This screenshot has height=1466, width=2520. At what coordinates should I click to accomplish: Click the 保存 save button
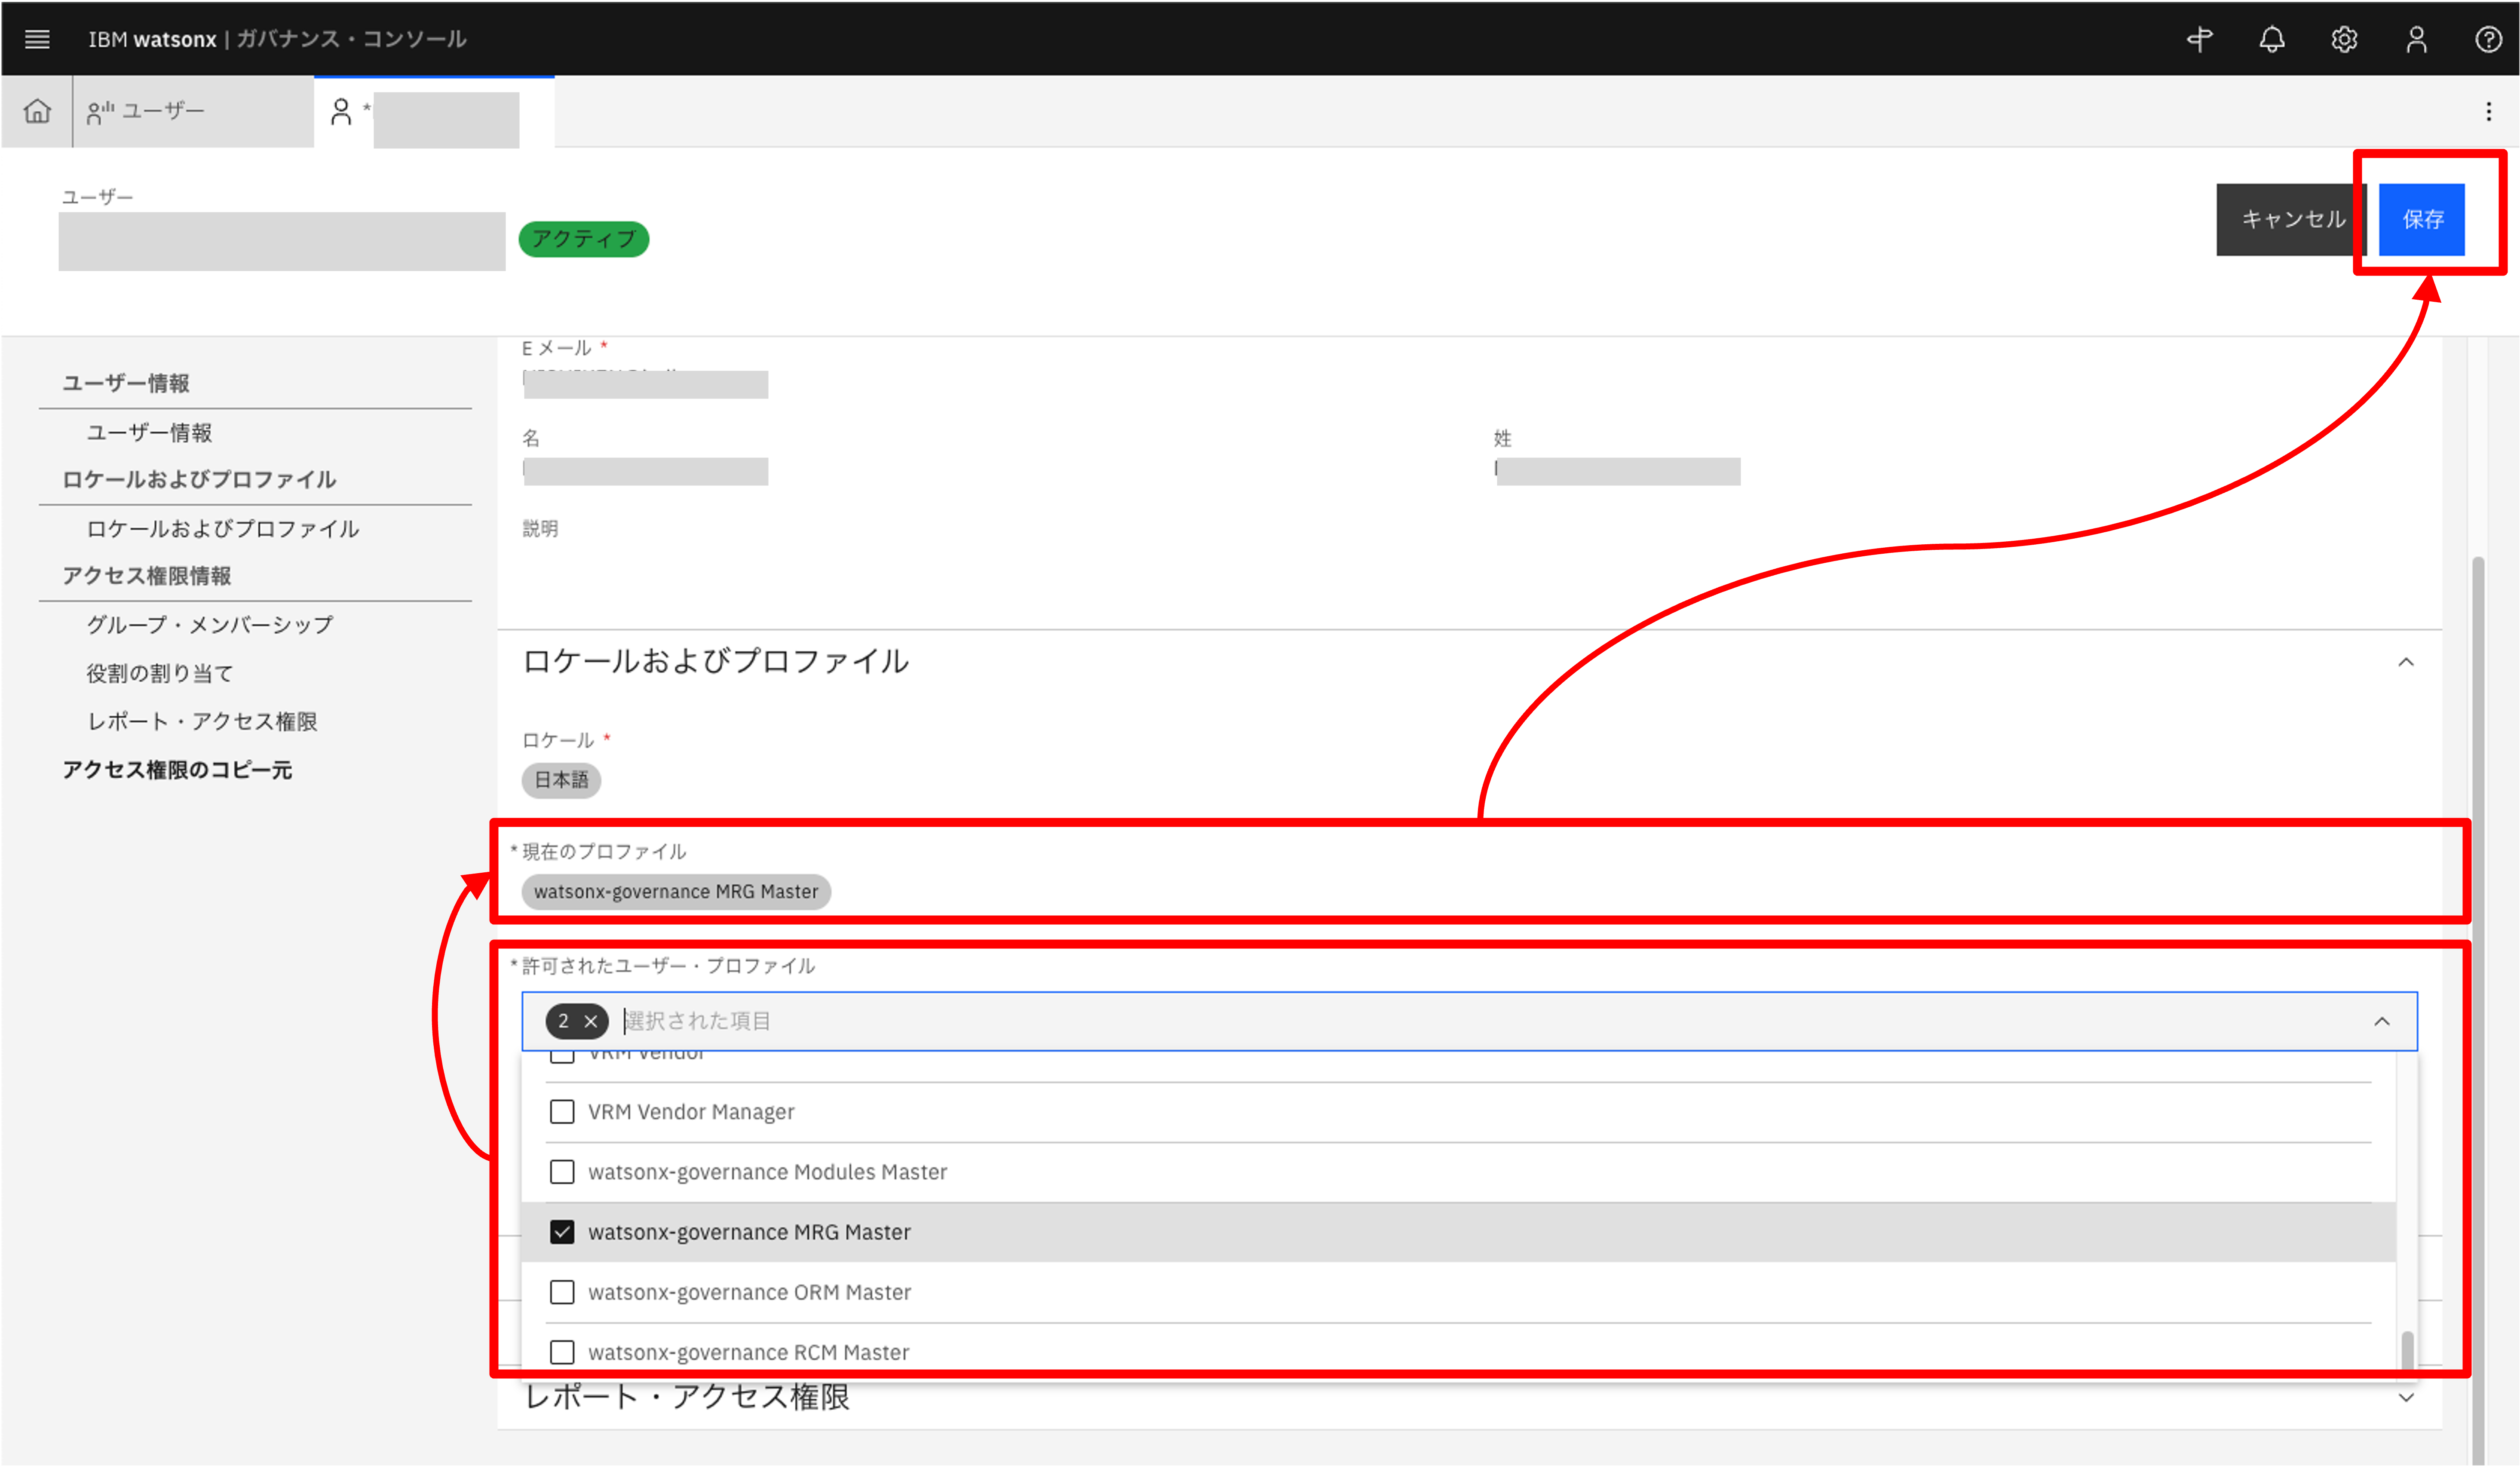[x=2422, y=219]
